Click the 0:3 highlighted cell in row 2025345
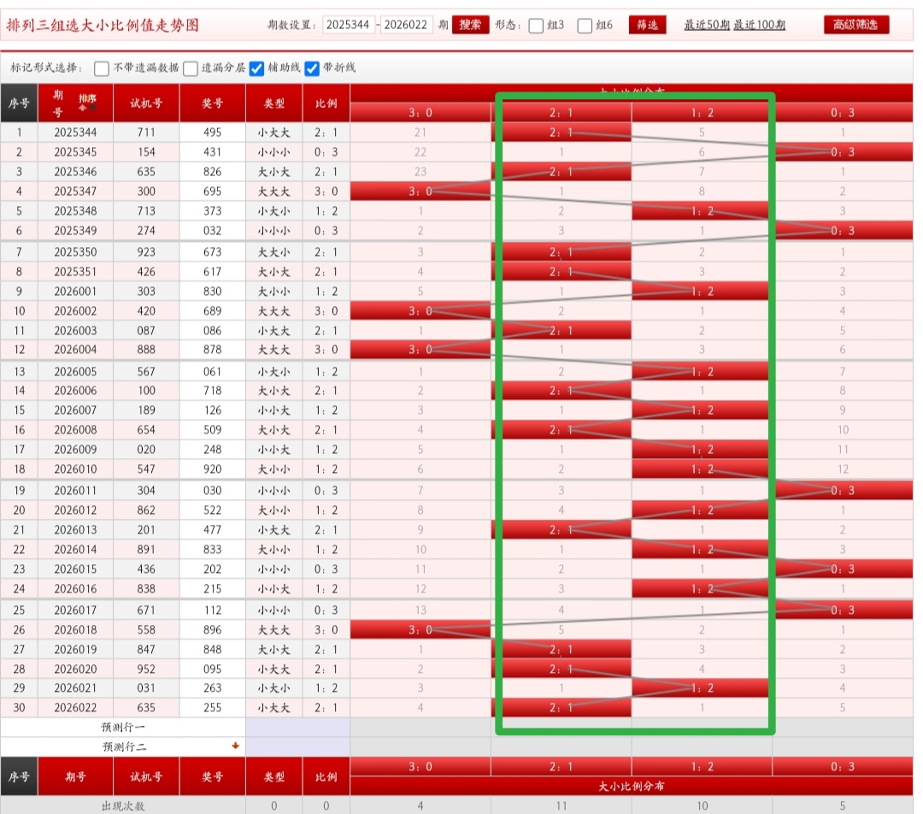The image size is (923, 814). (x=843, y=152)
